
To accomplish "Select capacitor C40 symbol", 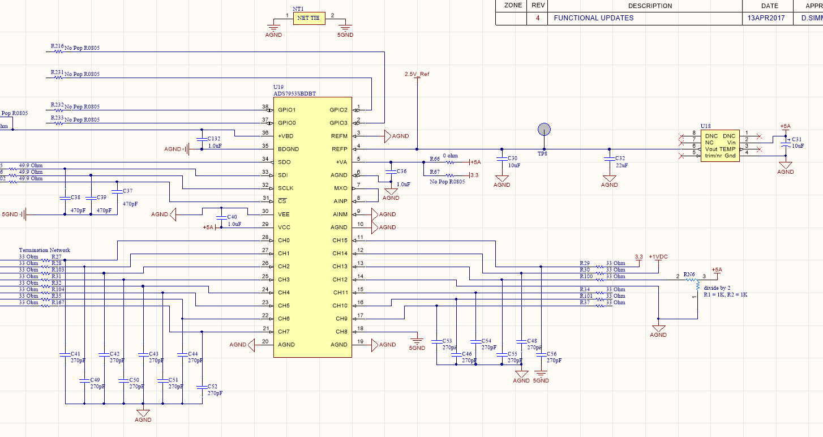I will [x=221, y=217].
